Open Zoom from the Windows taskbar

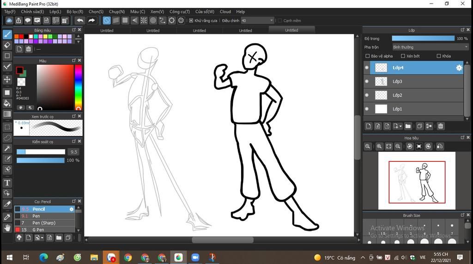click(195, 258)
